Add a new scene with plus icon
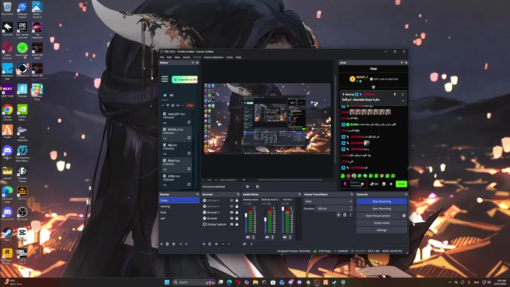The width and height of the screenshot is (510, 287). point(161,244)
